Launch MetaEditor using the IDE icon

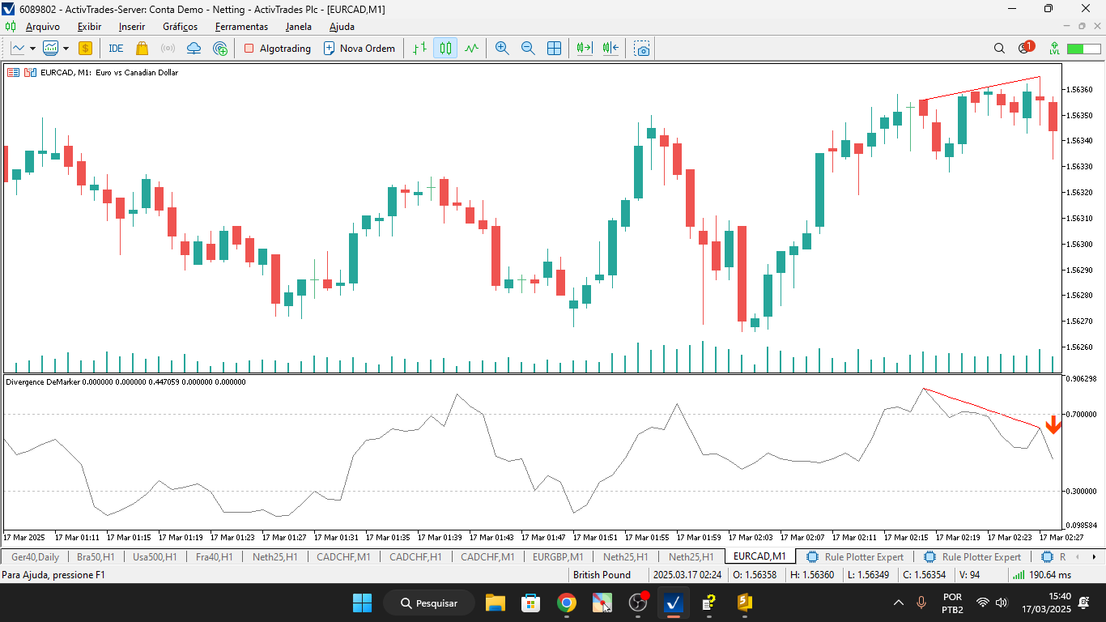[x=116, y=48]
